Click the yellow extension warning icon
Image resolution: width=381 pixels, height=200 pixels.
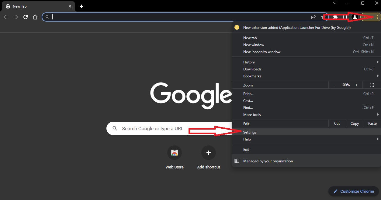[x=237, y=27]
